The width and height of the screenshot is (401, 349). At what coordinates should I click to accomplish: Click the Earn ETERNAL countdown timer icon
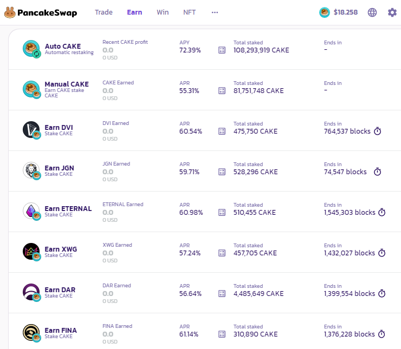(381, 213)
